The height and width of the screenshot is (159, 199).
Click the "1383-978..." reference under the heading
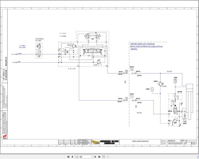(x=134, y=49)
